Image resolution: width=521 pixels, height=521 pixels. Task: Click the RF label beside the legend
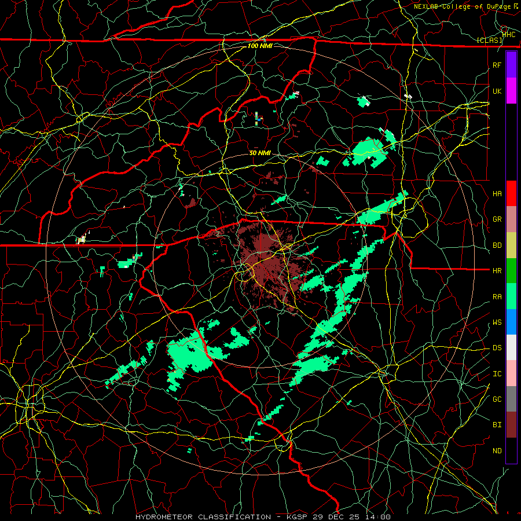(497, 65)
